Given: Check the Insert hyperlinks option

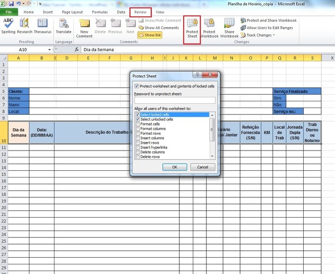Looking at the screenshot, I should 138,148.
